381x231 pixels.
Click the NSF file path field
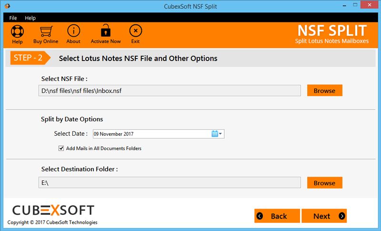[169, 90]
